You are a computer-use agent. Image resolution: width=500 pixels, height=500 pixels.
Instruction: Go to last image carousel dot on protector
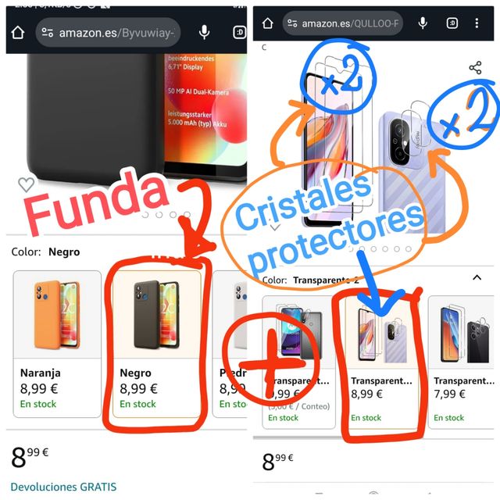408,248
